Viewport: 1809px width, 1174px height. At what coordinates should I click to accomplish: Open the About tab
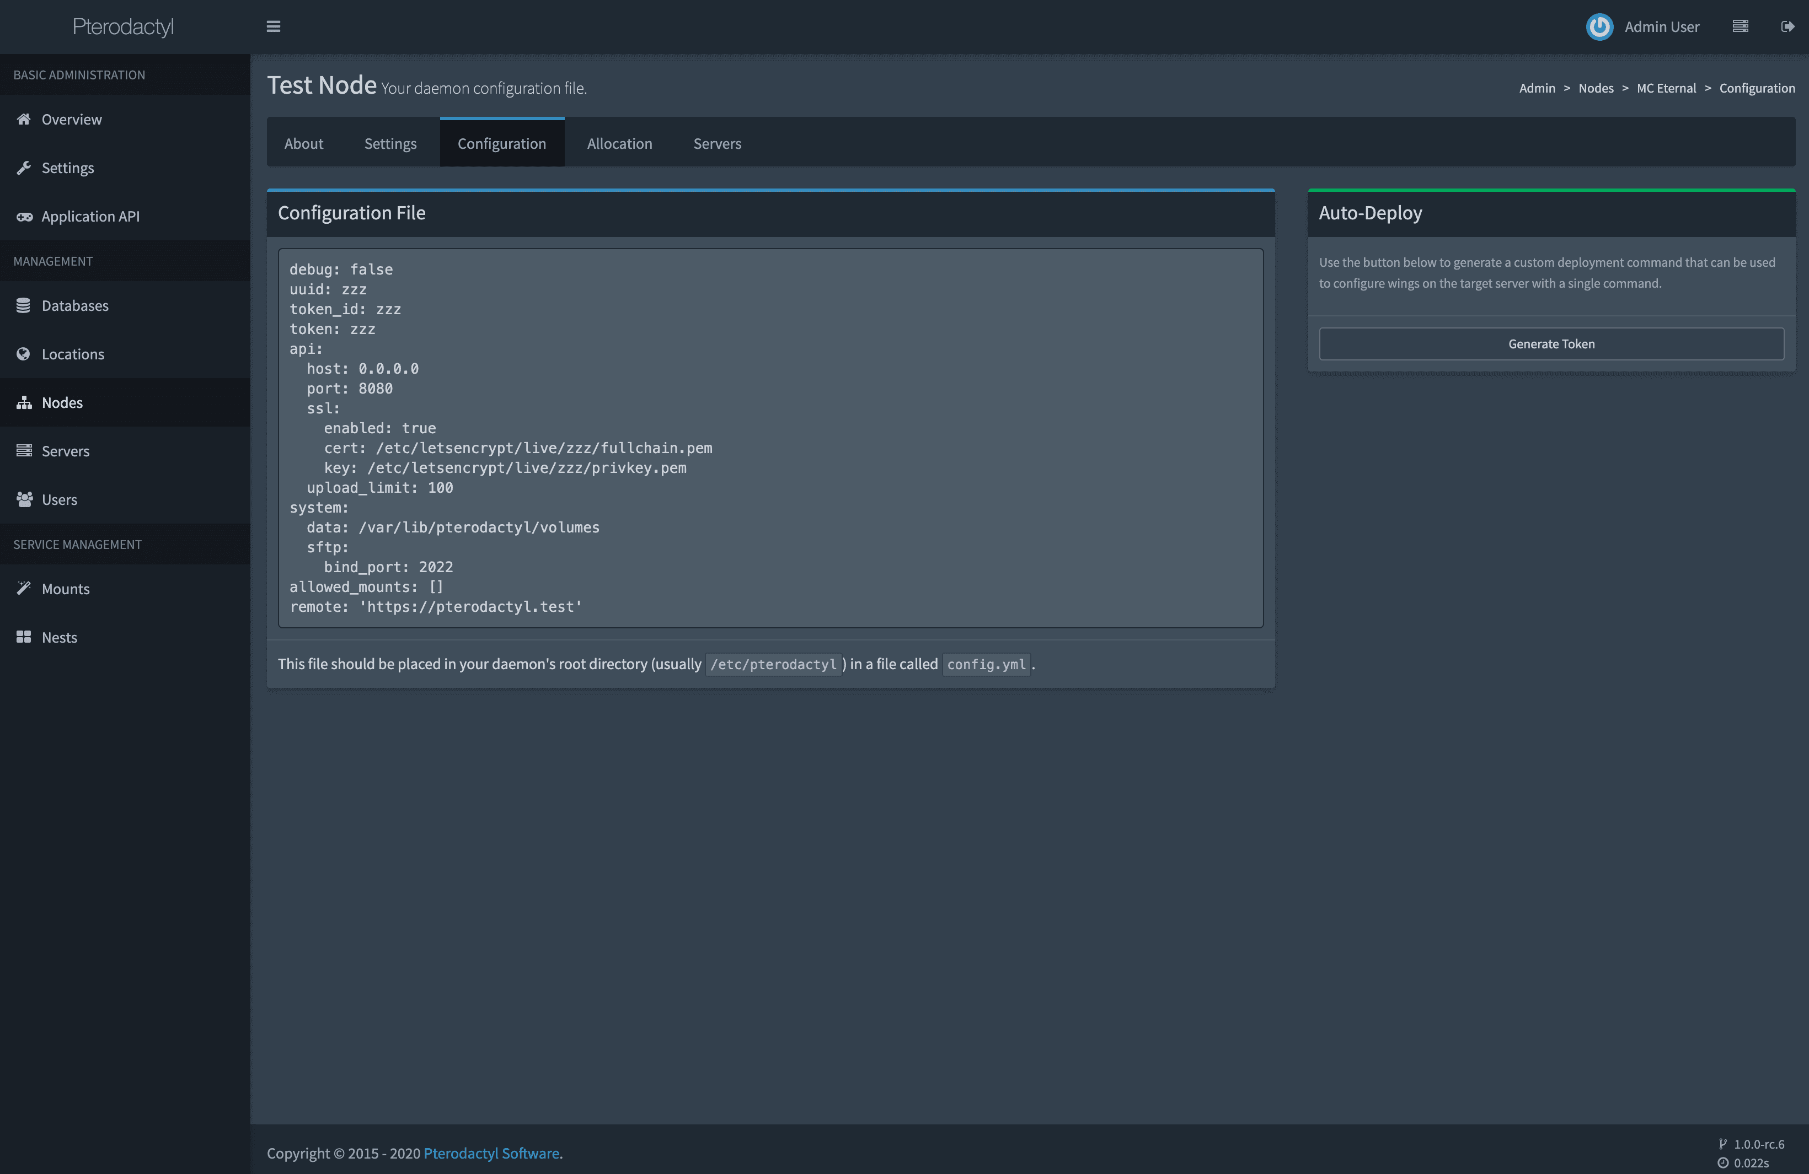303,143
